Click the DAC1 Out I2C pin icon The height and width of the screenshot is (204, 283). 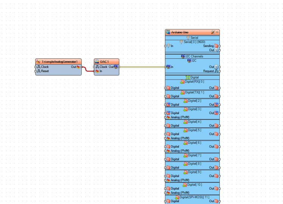point(116,67)
